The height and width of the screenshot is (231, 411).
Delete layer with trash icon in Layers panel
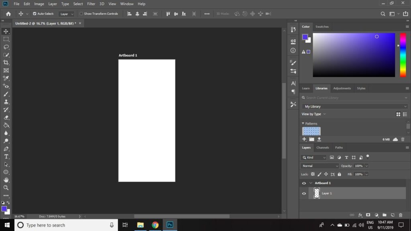(x=401, y=215)
